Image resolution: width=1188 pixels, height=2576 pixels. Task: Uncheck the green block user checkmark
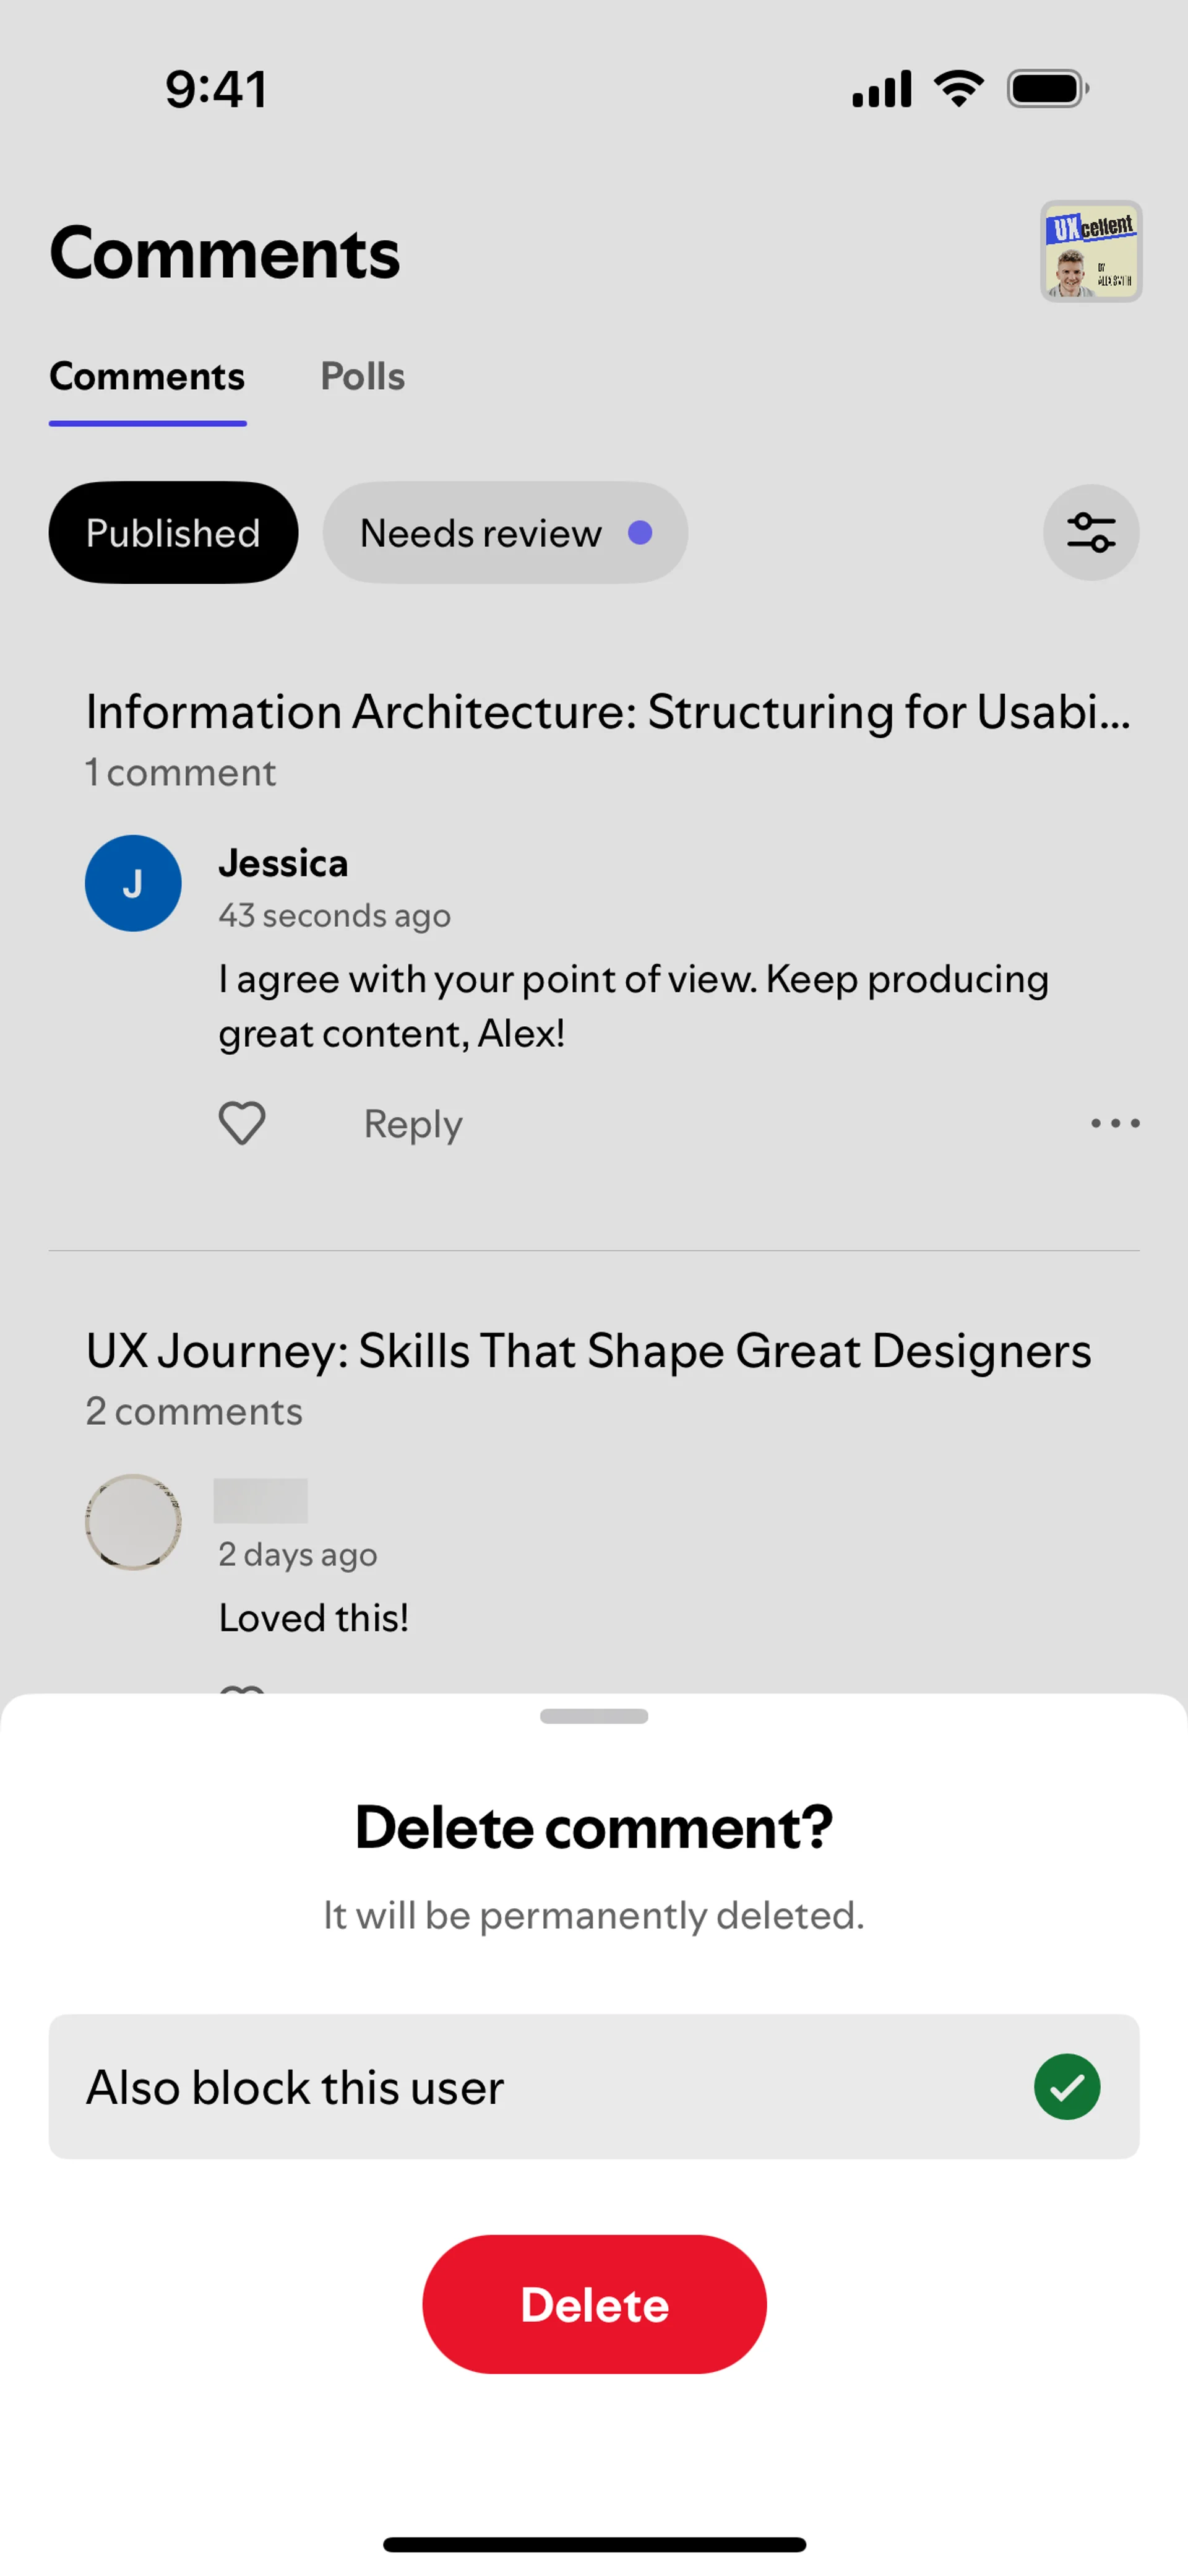[x=1066, y=2086]
